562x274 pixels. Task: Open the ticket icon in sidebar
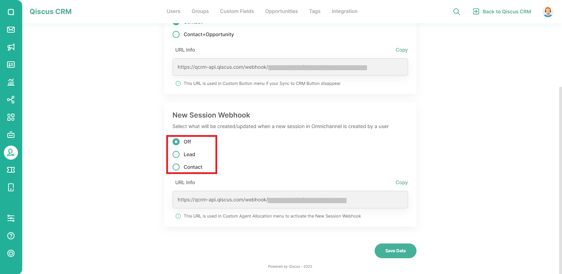(x=11, y=170)
